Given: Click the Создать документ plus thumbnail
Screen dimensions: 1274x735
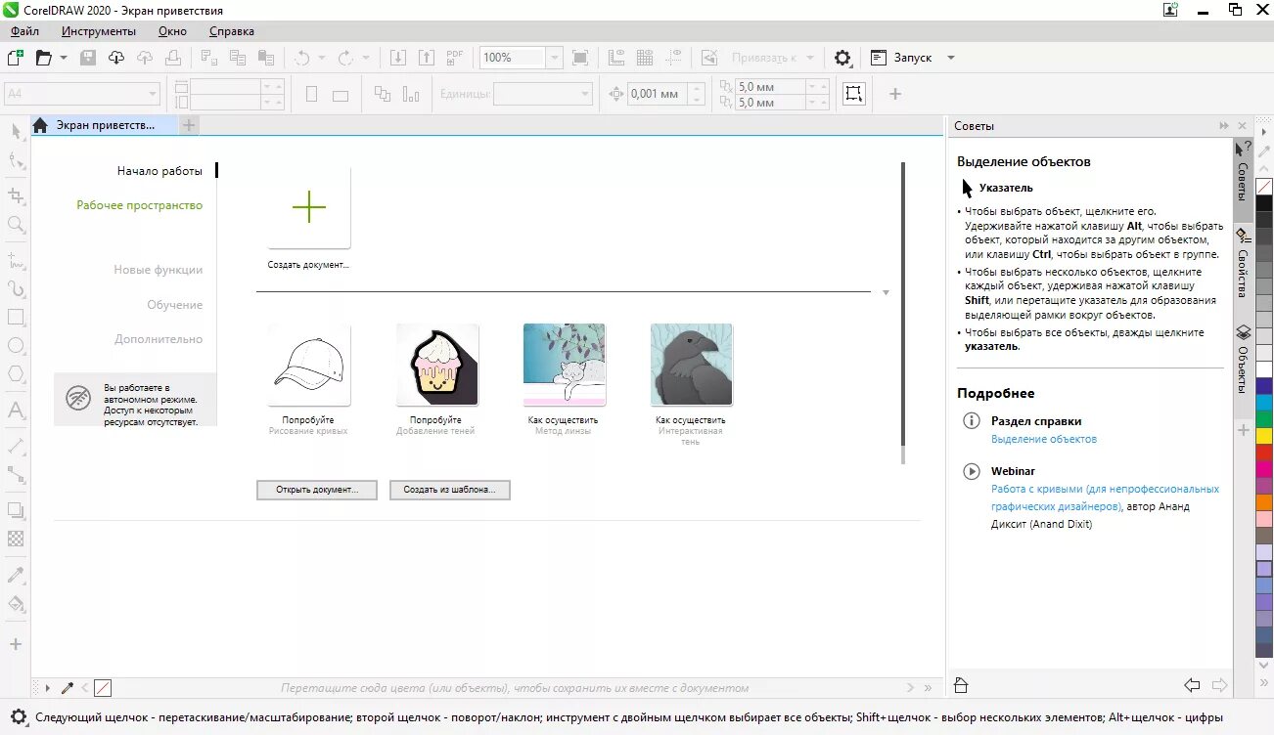Looking at the screenshot, I should [309, 207].
